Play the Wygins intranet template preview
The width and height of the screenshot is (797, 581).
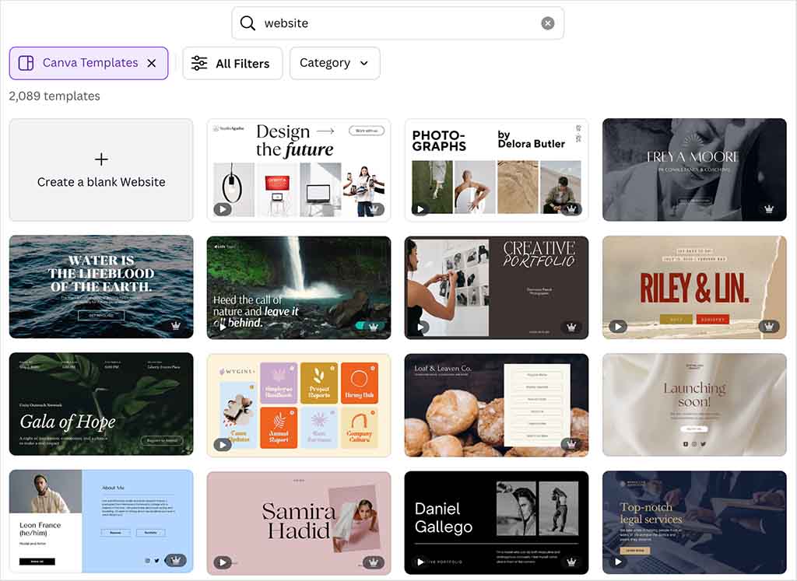pos(223,445)
